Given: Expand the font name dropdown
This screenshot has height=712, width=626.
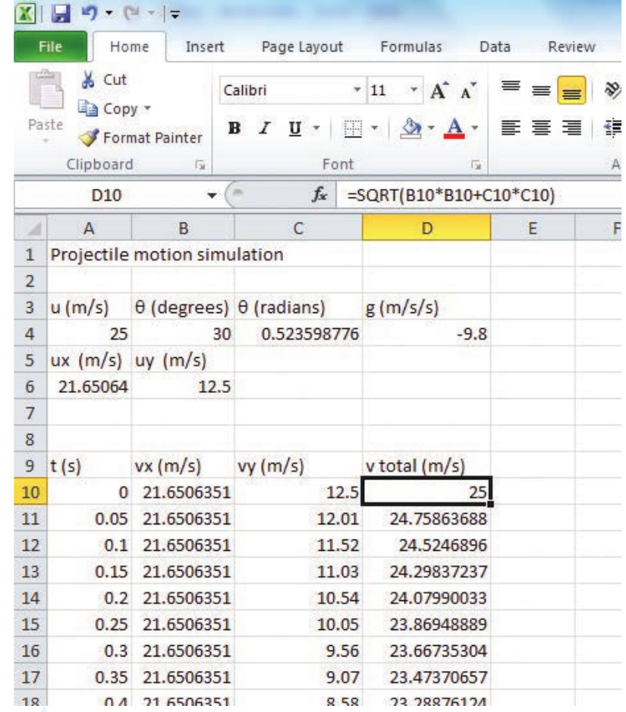Looking at the screenshot, I should [357, 90].
